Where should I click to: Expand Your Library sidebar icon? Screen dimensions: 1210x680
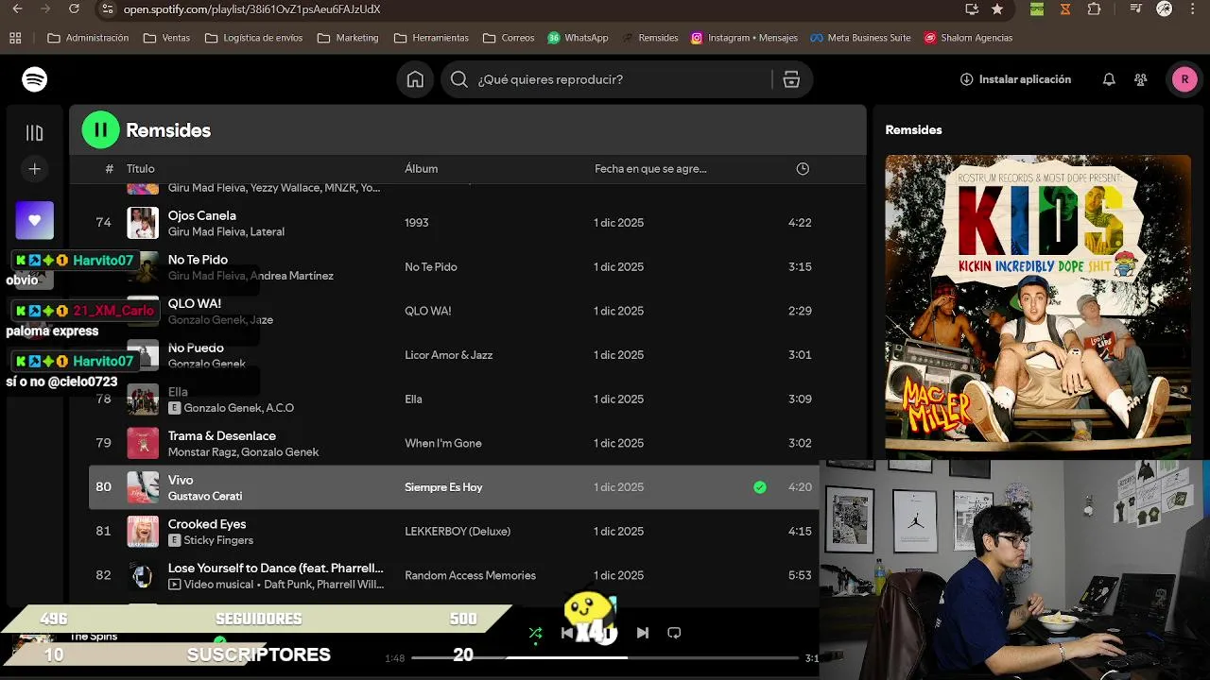35,133
